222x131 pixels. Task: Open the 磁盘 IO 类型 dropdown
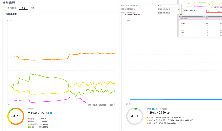(x=168, y=5)
